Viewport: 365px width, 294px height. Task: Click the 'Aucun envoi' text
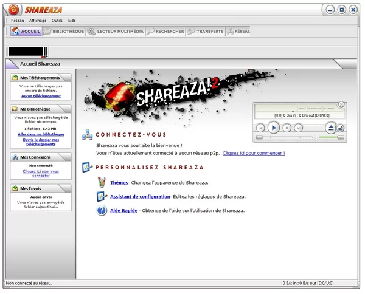coord(41,197)
